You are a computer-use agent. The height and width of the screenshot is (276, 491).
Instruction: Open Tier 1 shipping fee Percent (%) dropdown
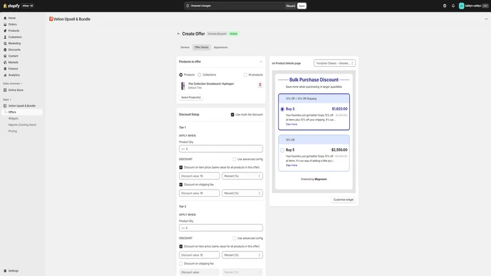(x=242, y=193)
